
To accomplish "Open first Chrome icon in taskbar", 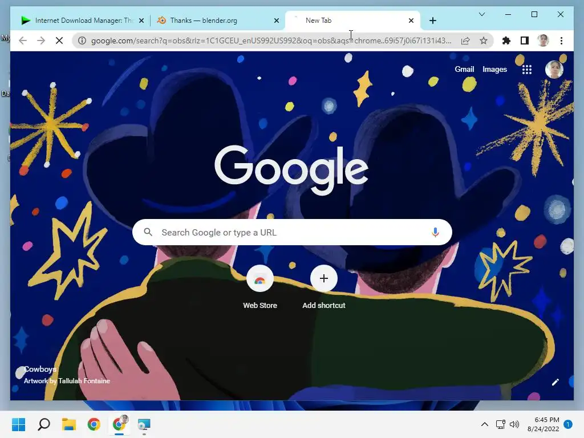I will pyautogui.click(x=94, y=424).
